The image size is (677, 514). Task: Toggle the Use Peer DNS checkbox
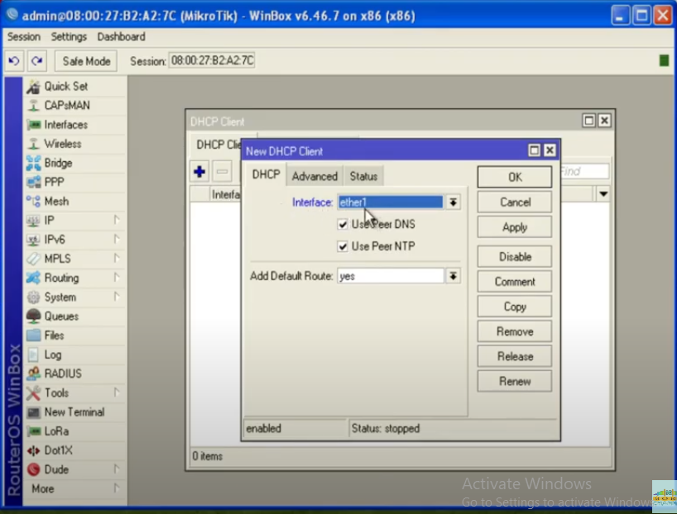click(x=343, y=225)
